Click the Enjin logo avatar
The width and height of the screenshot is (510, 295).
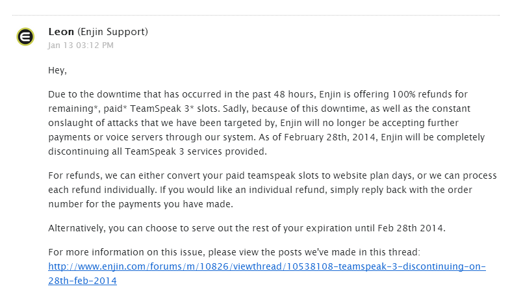(25, 36)
